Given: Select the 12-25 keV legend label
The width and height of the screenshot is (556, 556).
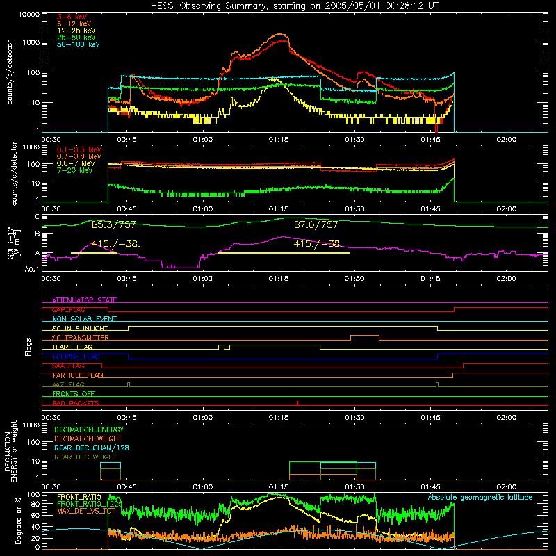Looking at the screenshot, I should [76, 31].
